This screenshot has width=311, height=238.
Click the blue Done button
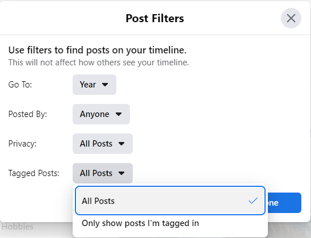tap(284, 203)
